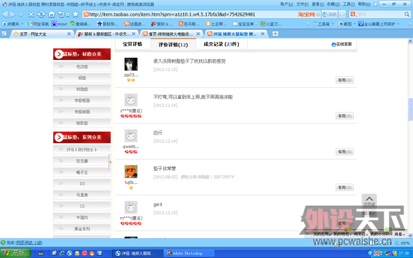The image size is (413, 258).
Task: Click the search magnifier icon
Action: tap(407, 14)
